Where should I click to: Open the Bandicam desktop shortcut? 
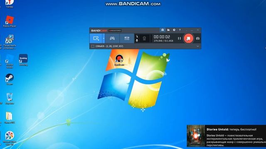[119, 60]
